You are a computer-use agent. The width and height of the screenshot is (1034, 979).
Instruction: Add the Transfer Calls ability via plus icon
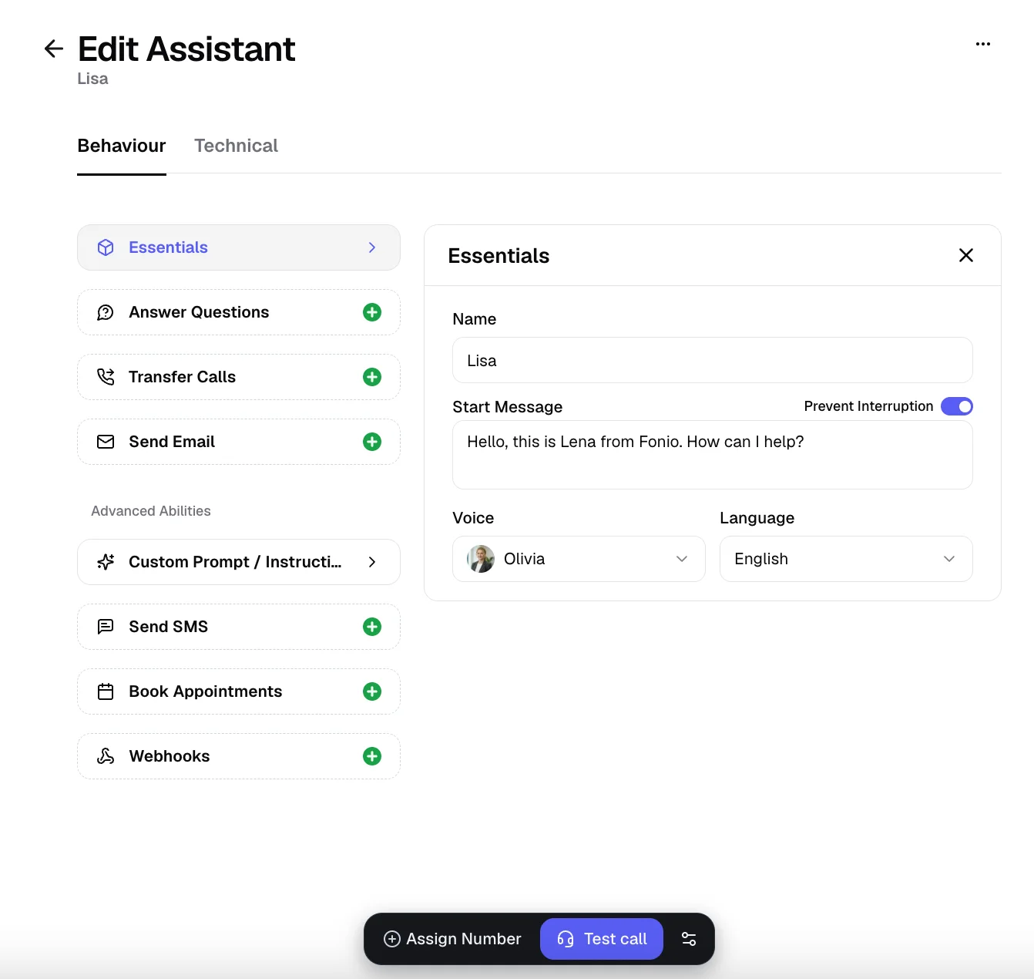[372, 377]
